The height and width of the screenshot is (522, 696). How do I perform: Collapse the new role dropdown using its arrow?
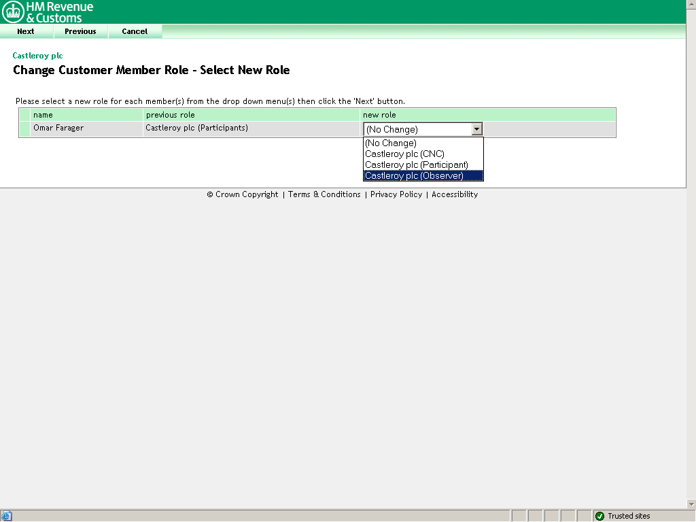tap(476, 129)
